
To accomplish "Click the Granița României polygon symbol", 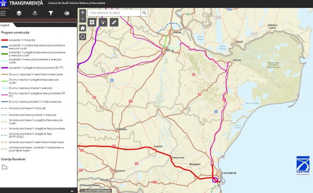I will coord(4,167).
